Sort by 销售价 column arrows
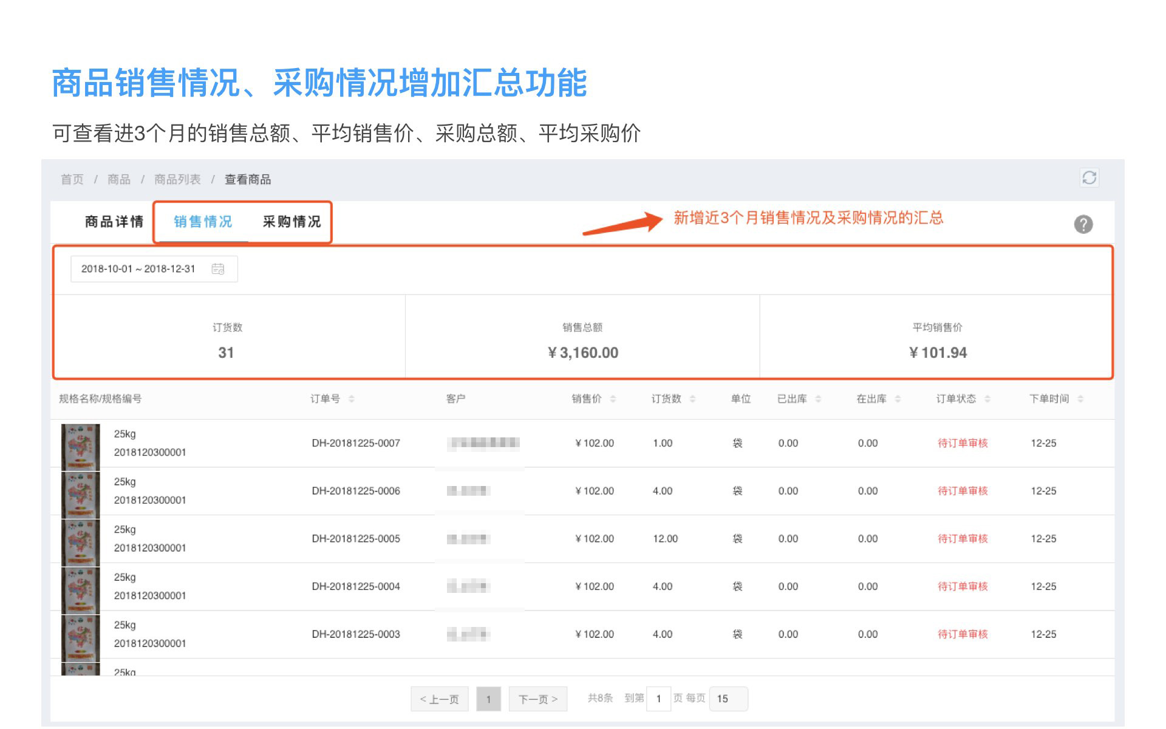This screenshot has width=1166, height=729. 613,399
